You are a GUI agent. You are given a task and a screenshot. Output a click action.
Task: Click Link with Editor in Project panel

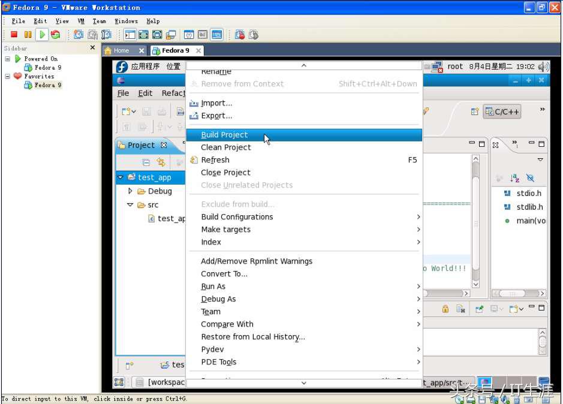pyautogui.click(x=161, y=162)
